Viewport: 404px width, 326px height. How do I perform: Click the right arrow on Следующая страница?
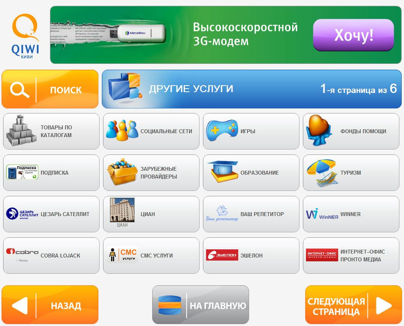384,305
